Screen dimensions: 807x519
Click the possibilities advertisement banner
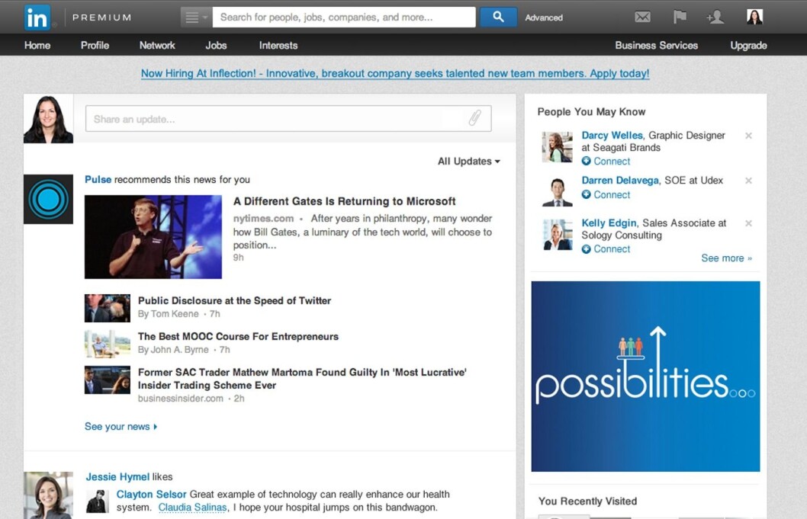(645, 376)
